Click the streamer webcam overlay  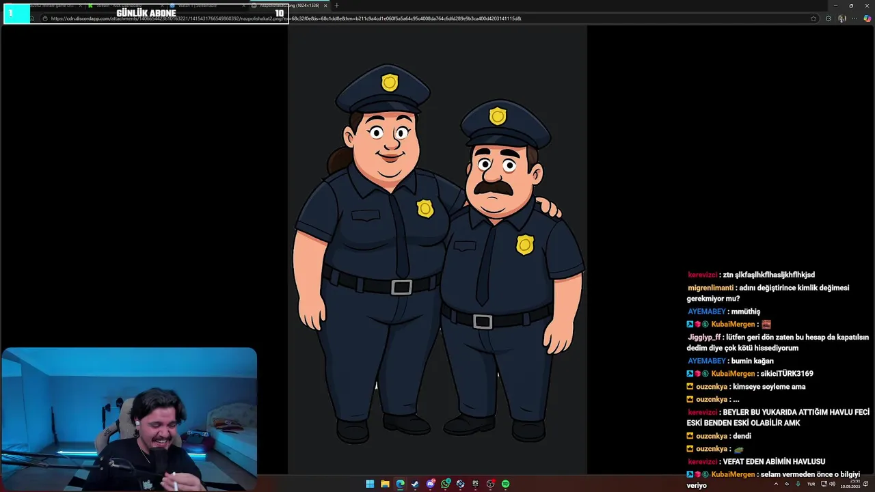[129, 420]
